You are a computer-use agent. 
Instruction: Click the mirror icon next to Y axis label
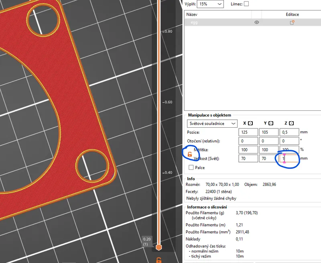tap(271, 123)
